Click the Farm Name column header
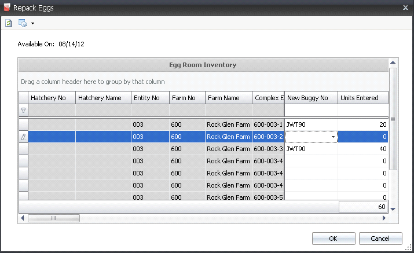This screenshot has height=253, width=414. [228, 98]
